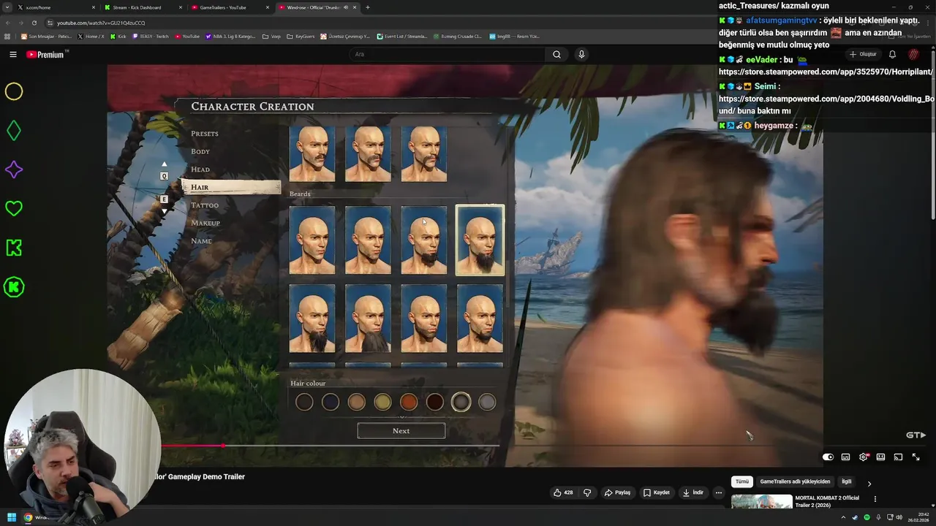The height and width of the screenshot is (526, 936).
Task: View site information icon in address bar
Action: tap(50, 23)
